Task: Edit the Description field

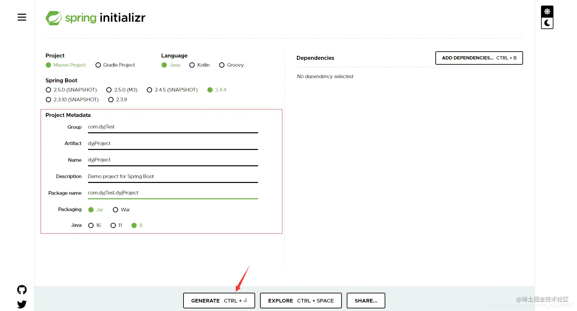Action: pyautogui.click(x=173, y=177)
